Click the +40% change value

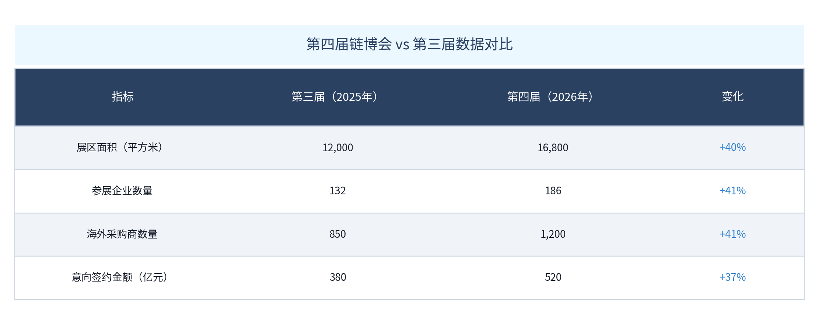tap(732, 147)
